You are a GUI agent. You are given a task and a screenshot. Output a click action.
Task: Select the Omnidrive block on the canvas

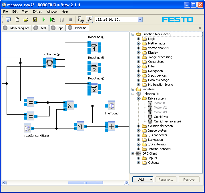(x=50, y=63)
